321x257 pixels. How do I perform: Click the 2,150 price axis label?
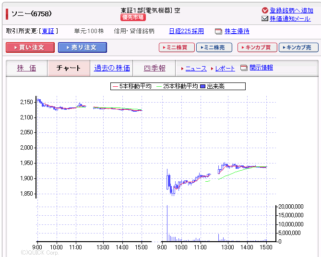tap(26, 102)
